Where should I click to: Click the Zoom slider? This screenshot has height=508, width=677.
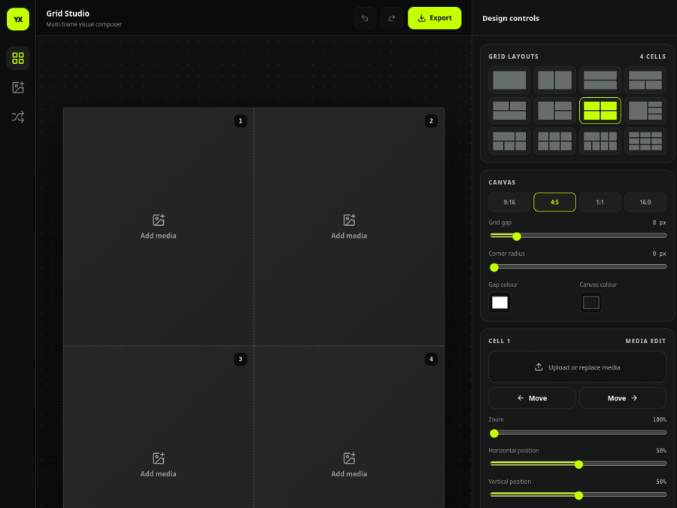click(x=578, y=433)
